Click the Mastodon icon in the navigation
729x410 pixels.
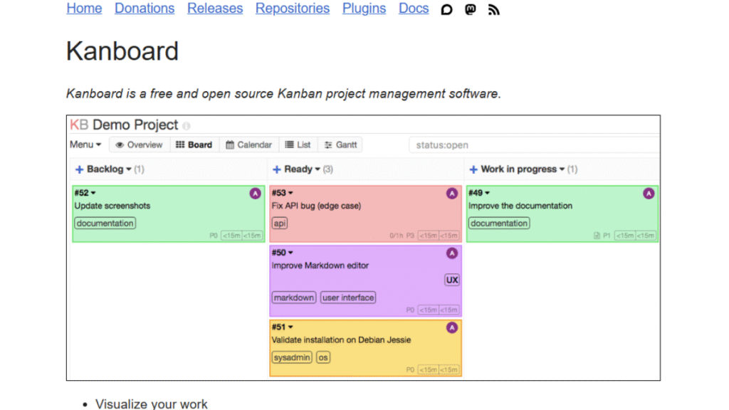470,9
